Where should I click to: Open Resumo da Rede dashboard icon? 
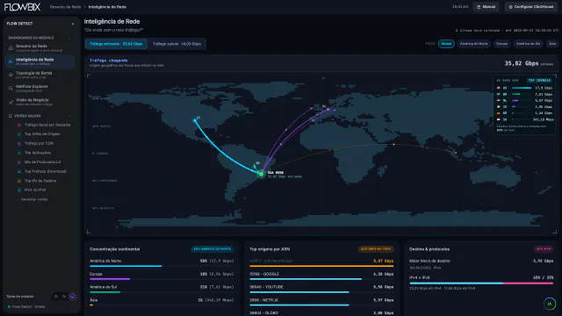tap(11, 47)
